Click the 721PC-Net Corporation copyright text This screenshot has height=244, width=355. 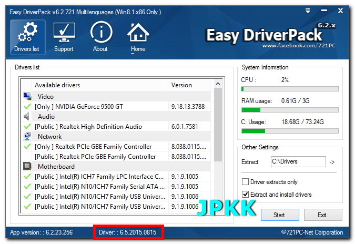[x=312, y=232]
